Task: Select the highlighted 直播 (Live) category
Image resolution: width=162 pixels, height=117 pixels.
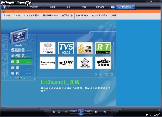Action: click(22, 62)
